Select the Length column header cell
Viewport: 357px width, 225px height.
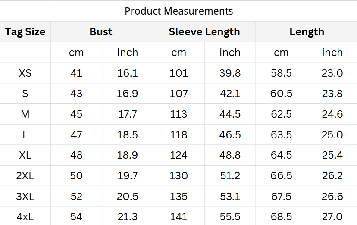coord(307,32)
